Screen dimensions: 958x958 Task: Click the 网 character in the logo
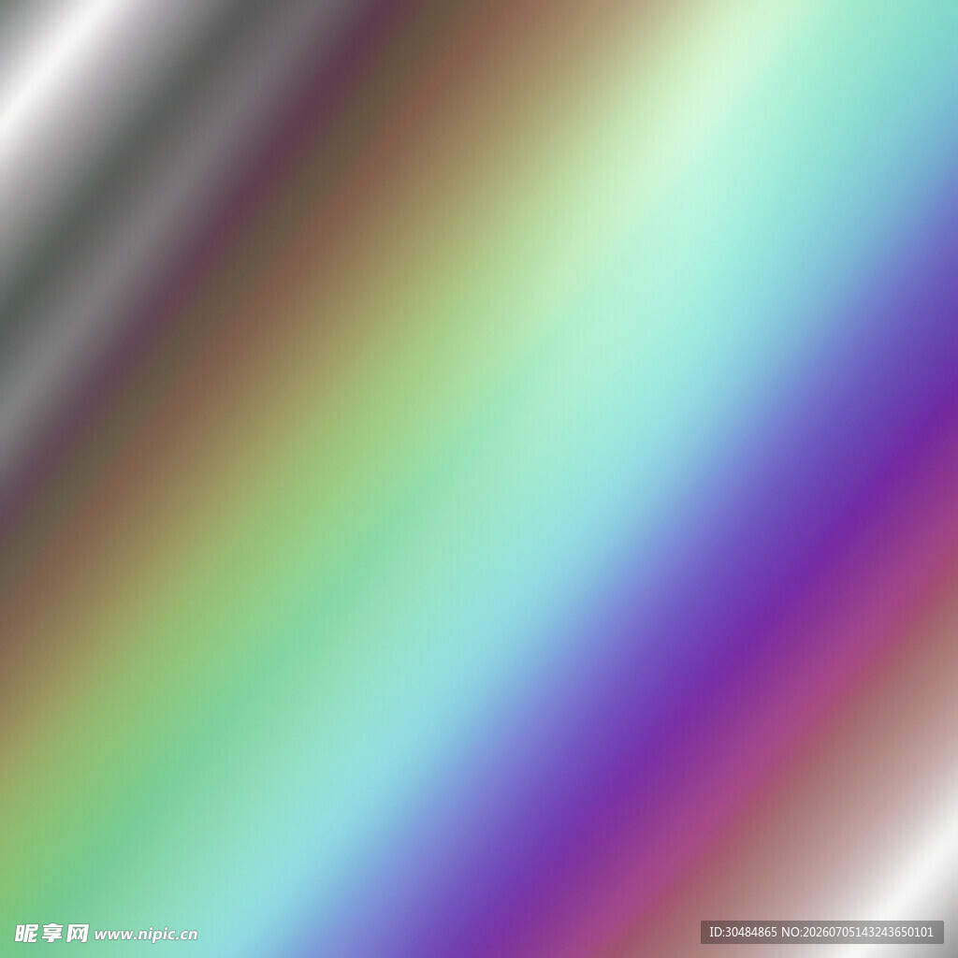click(x=77, y=933)
